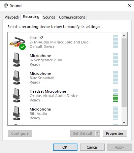
Task: Select the "Headset Microphone" device name
Action: [48, 91]
